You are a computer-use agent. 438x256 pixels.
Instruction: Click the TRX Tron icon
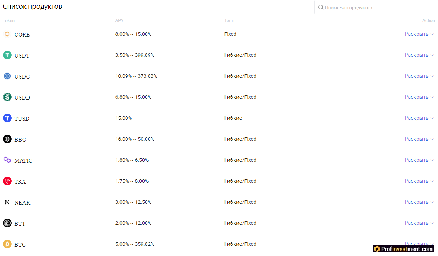pos(7,181)
